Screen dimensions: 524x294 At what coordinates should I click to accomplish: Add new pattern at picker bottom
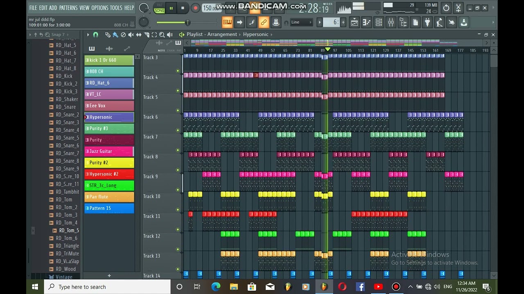click(x=109, y=276)
